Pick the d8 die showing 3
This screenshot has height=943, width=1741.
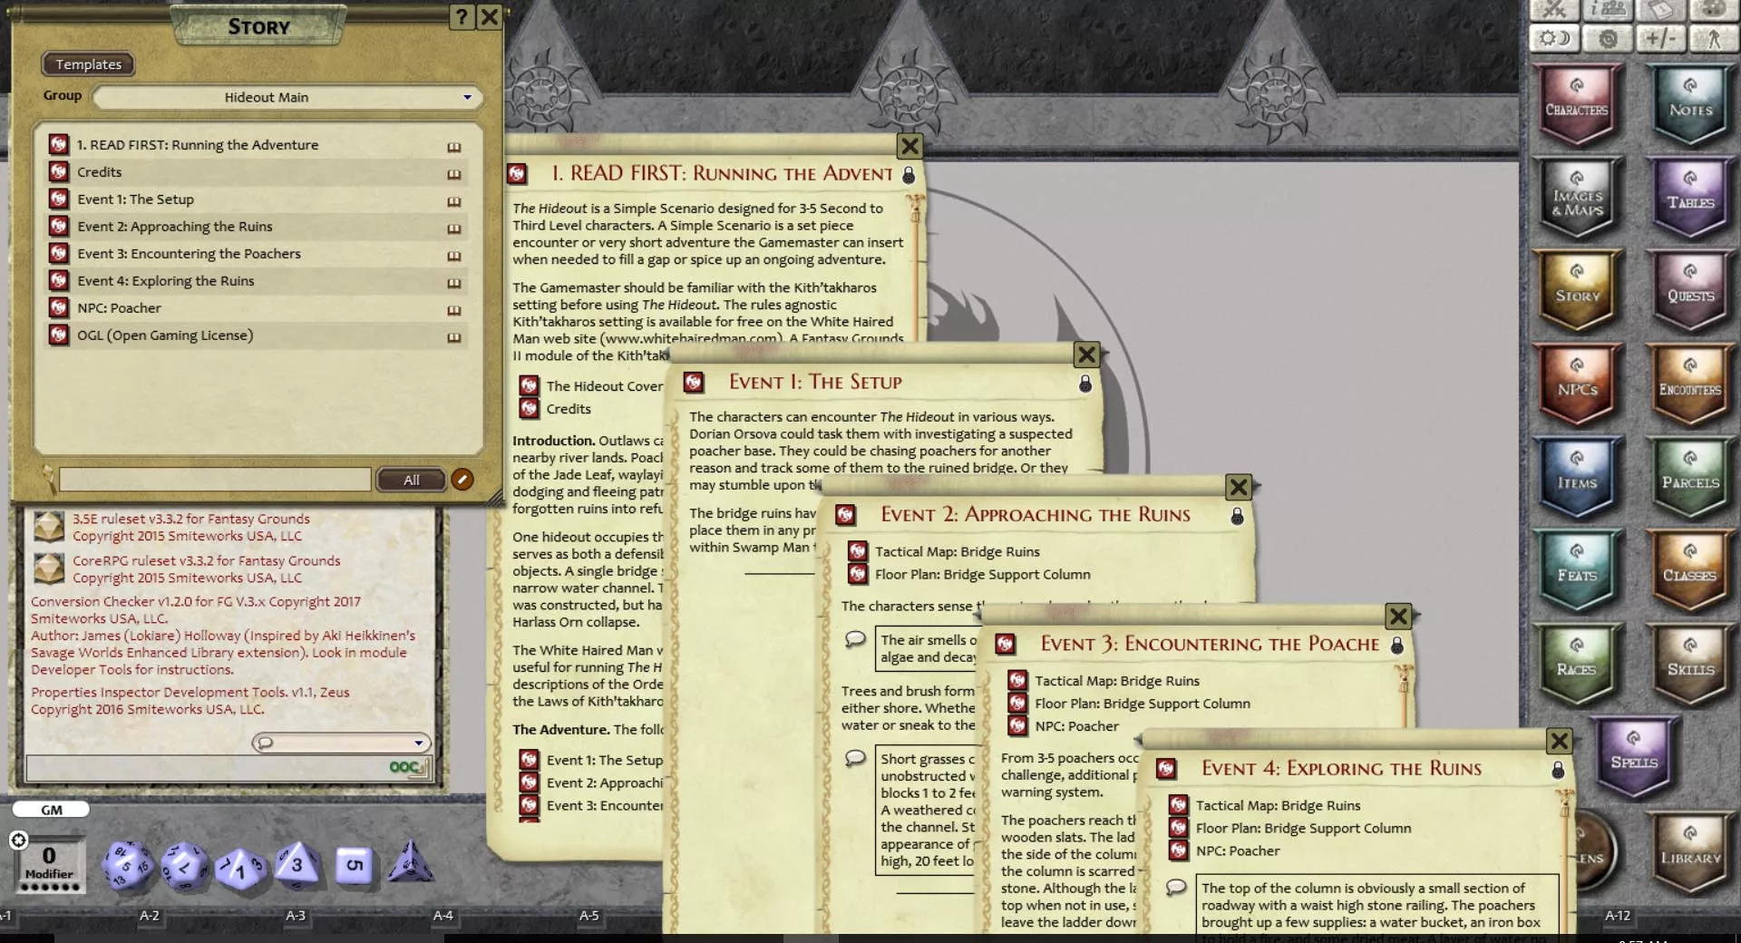tap(297, 864)
